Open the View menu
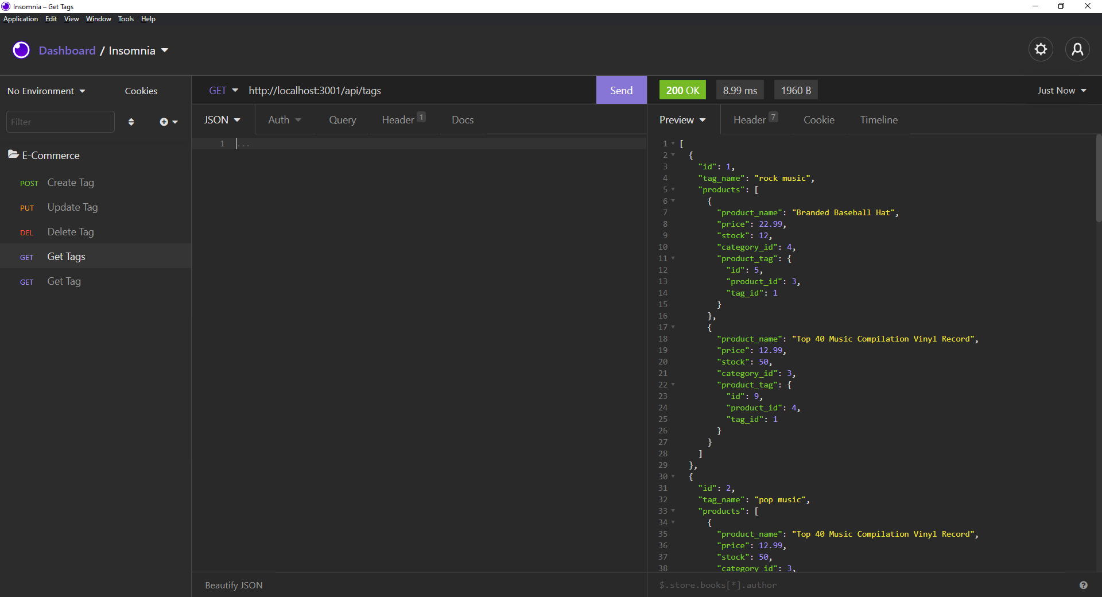Screen dimensions: 1102x597 click(x=71, y=19)
